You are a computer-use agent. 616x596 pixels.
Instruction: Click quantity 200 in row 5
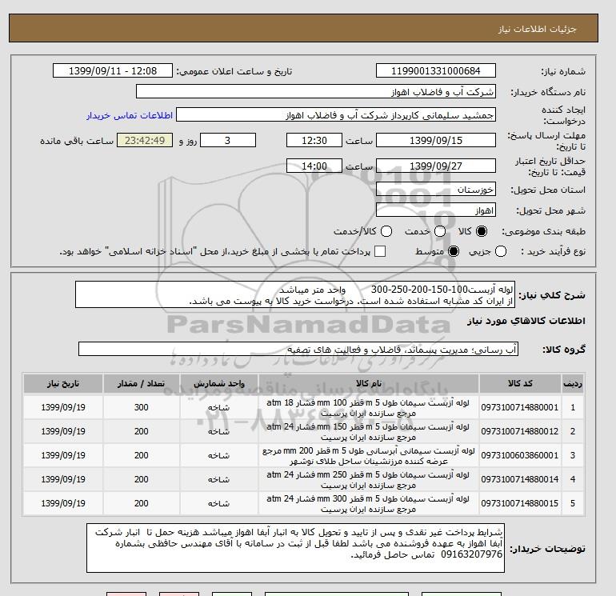[142, 503]
